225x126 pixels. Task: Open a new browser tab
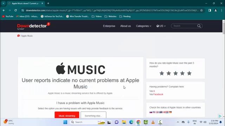click(48, 3)
